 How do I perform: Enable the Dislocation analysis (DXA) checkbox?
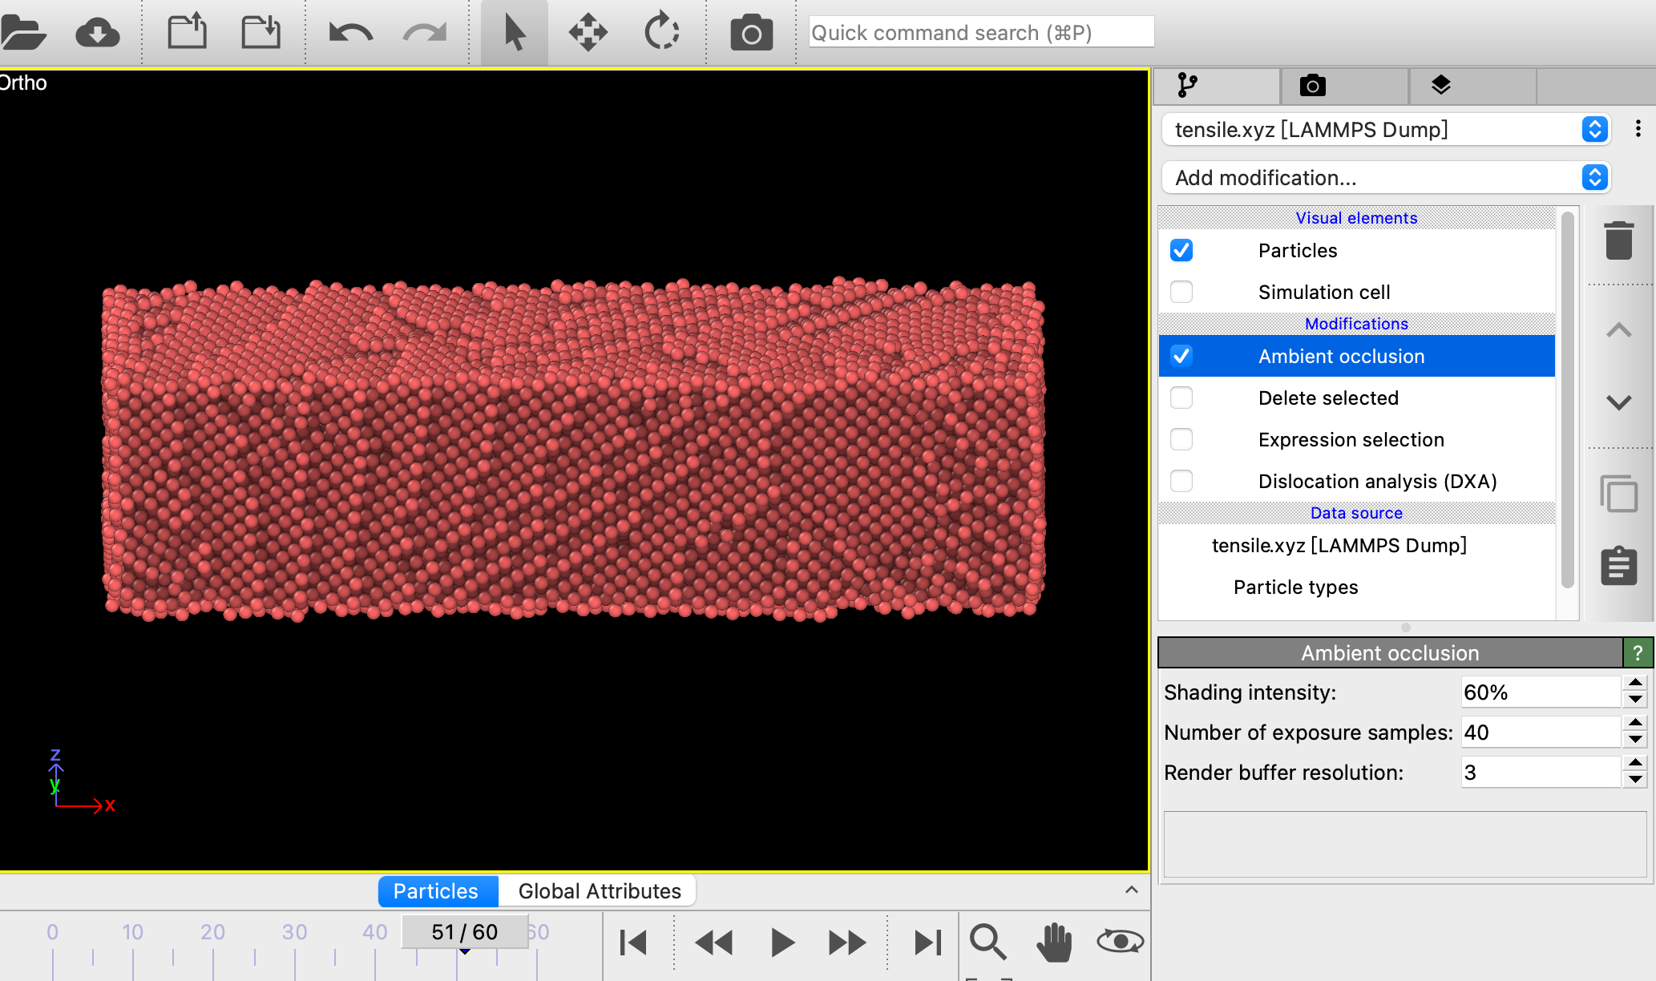click(1181, 481)
